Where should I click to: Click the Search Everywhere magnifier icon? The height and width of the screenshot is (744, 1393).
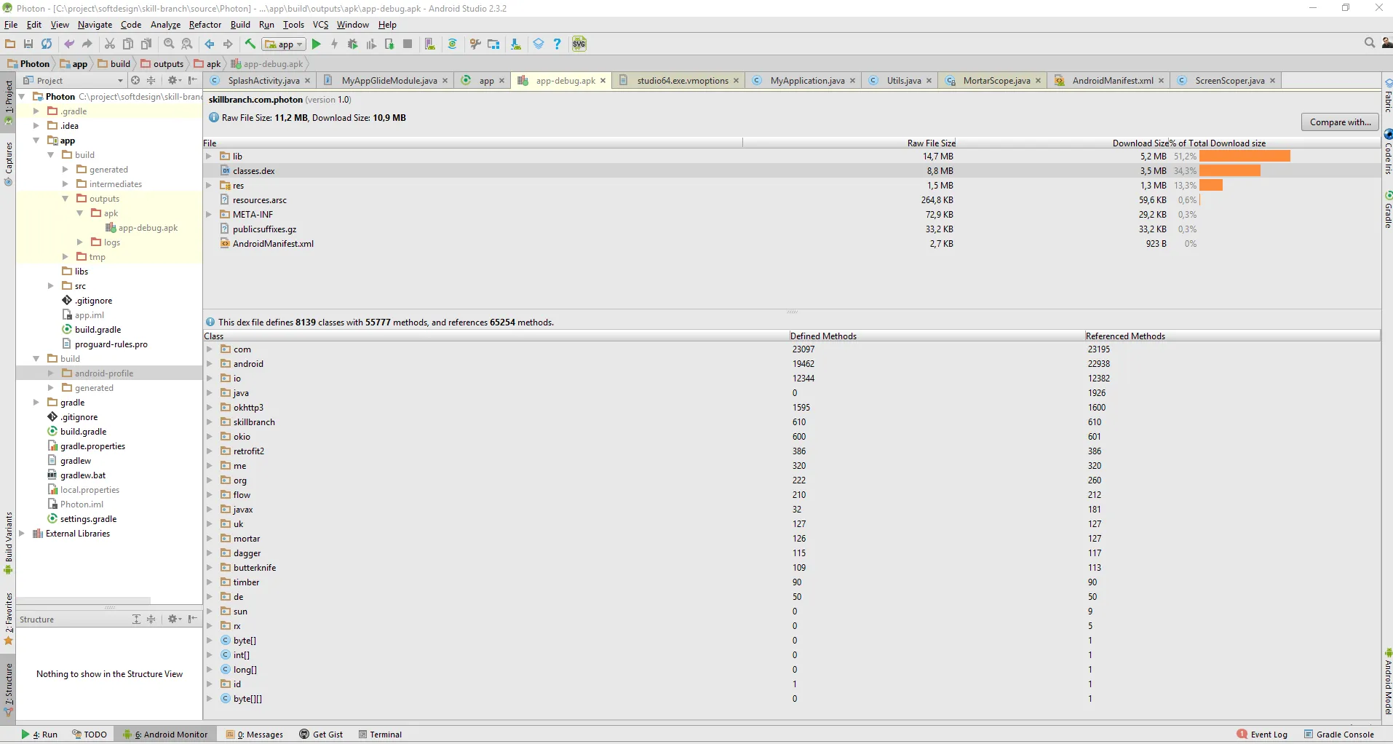1370,44
